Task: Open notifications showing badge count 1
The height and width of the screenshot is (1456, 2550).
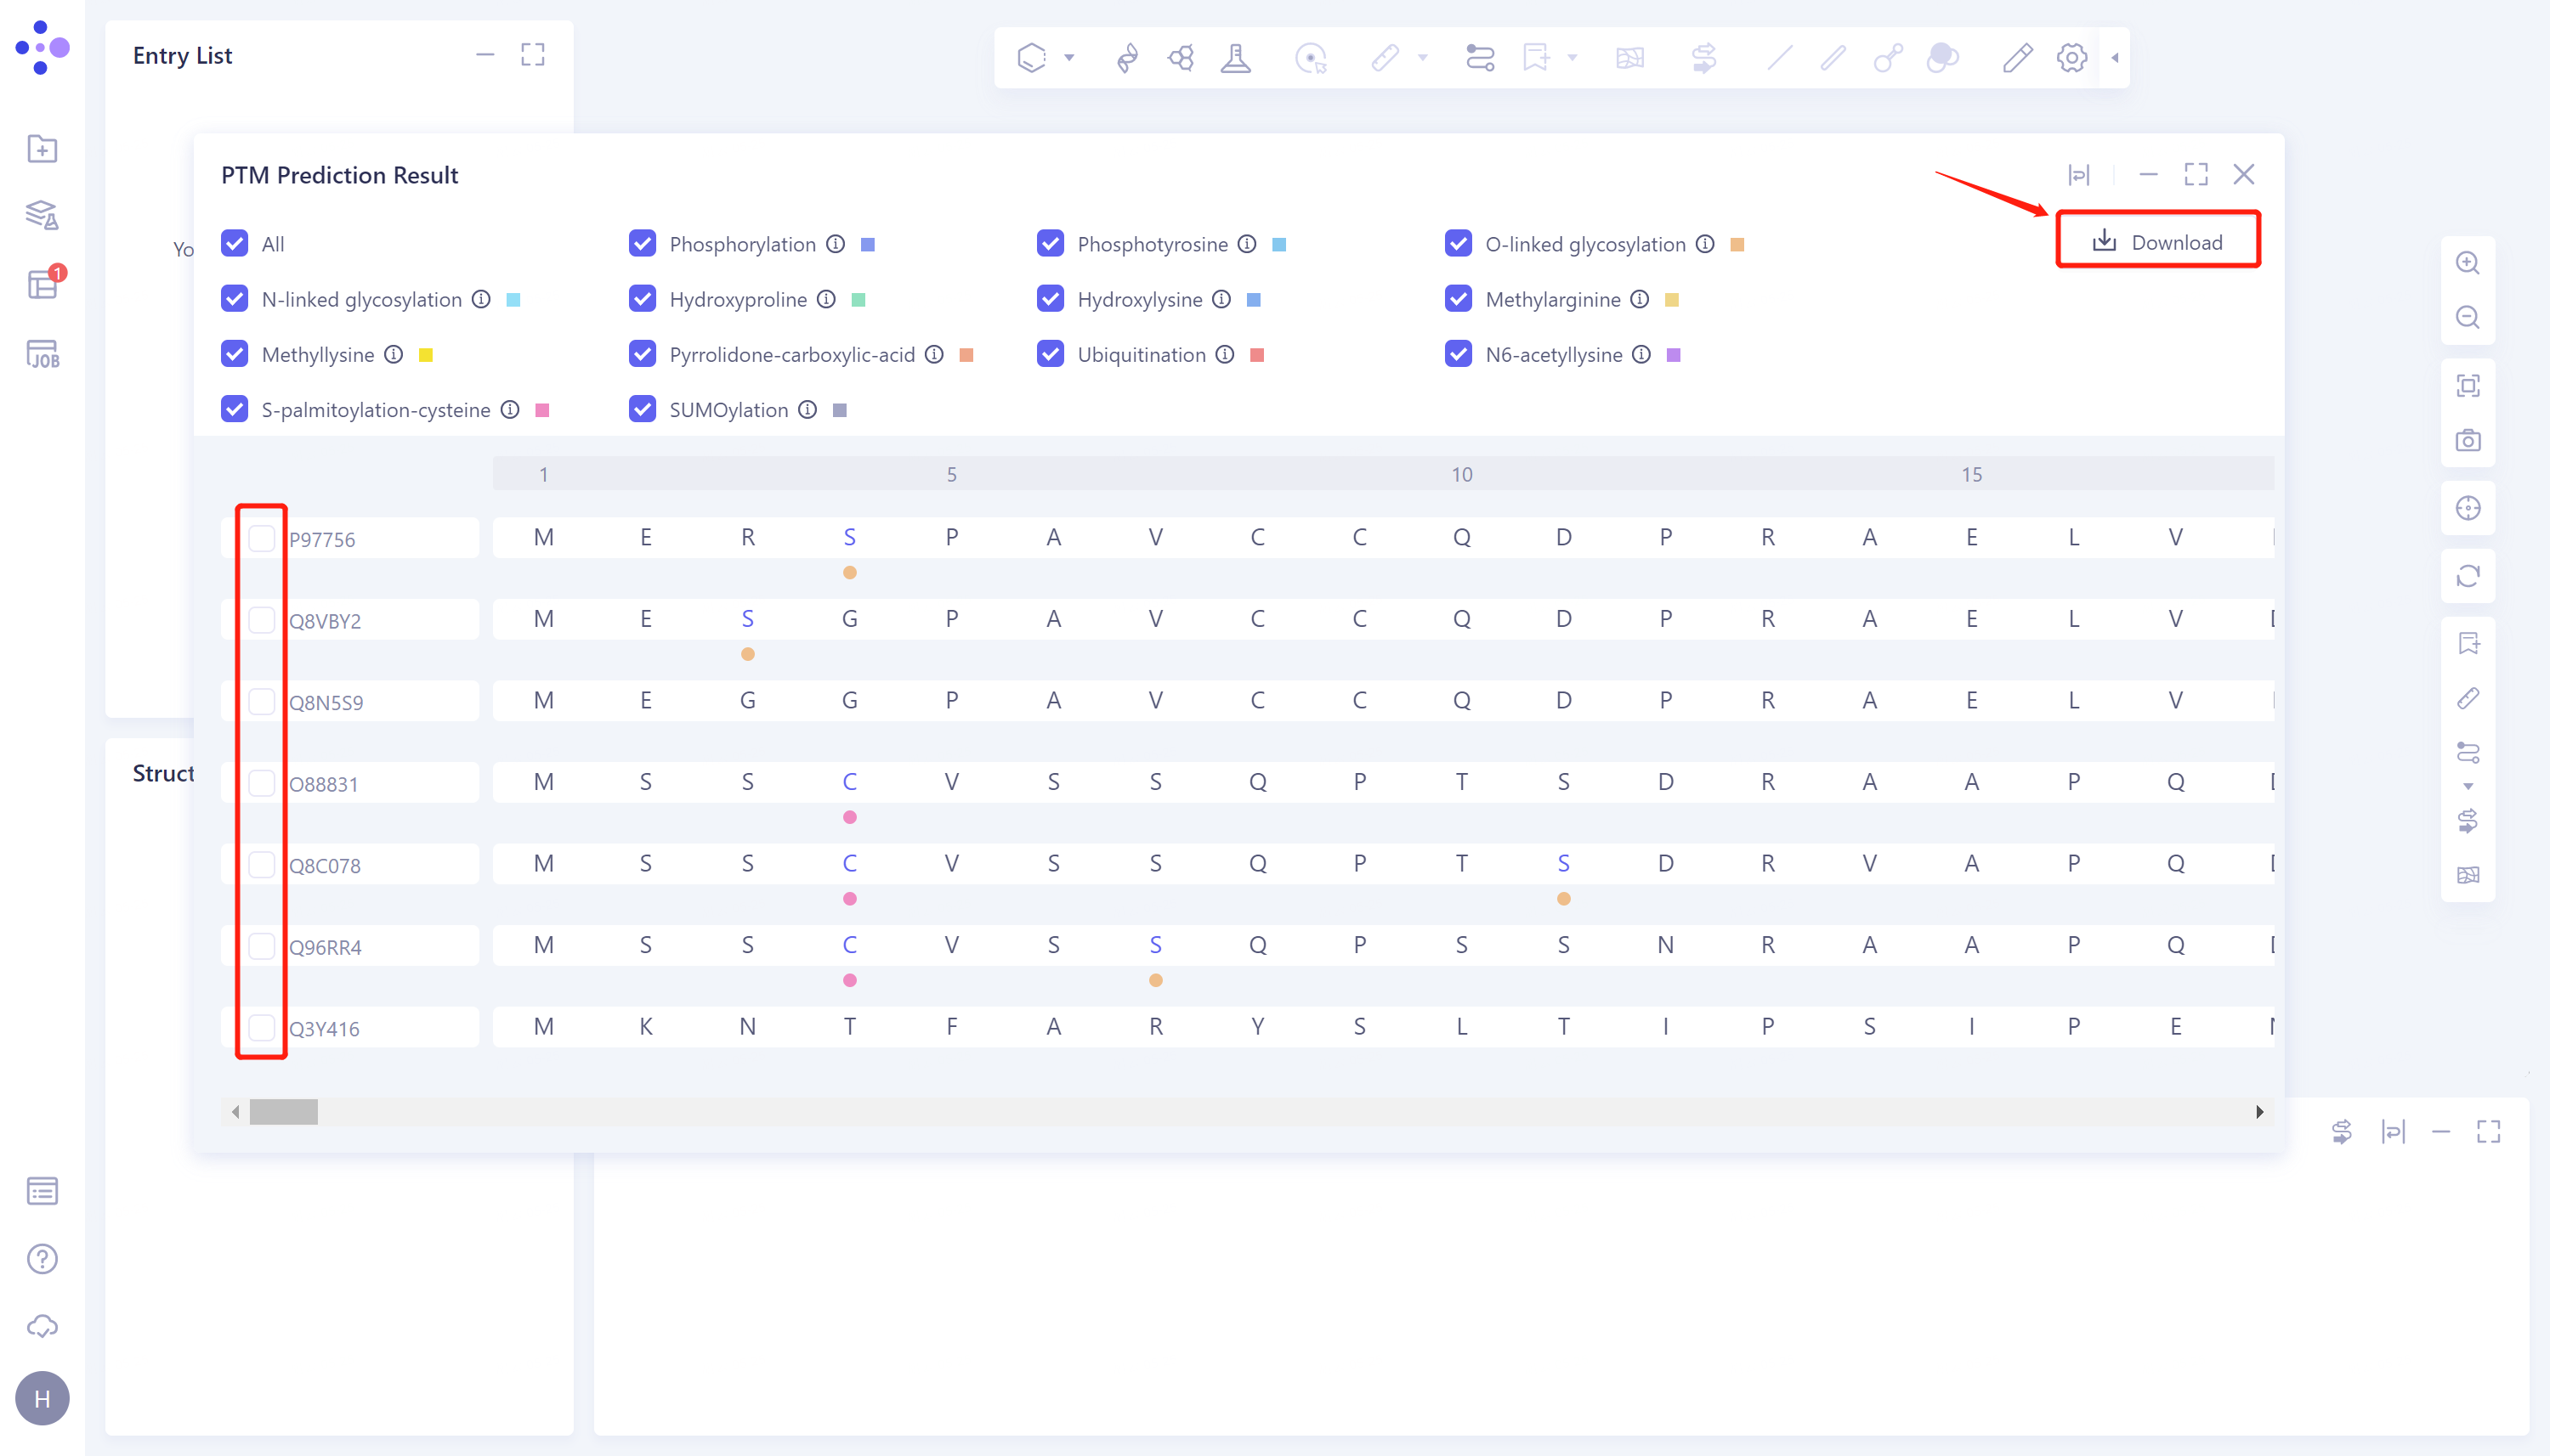Action: coord(42,285)
